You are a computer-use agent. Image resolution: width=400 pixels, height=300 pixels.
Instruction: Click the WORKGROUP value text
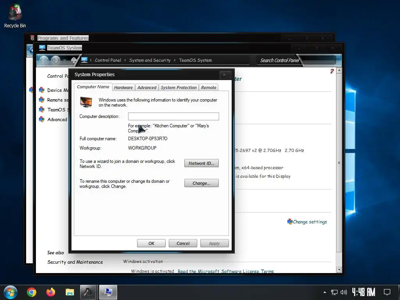(x=142, y=148)
